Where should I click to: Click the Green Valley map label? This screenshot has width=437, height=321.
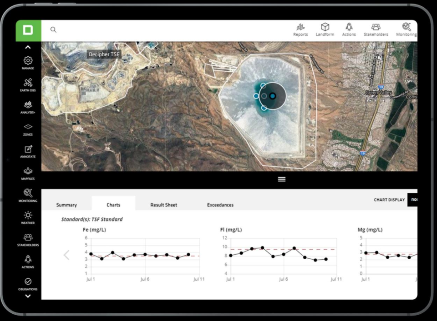point(378,92)
